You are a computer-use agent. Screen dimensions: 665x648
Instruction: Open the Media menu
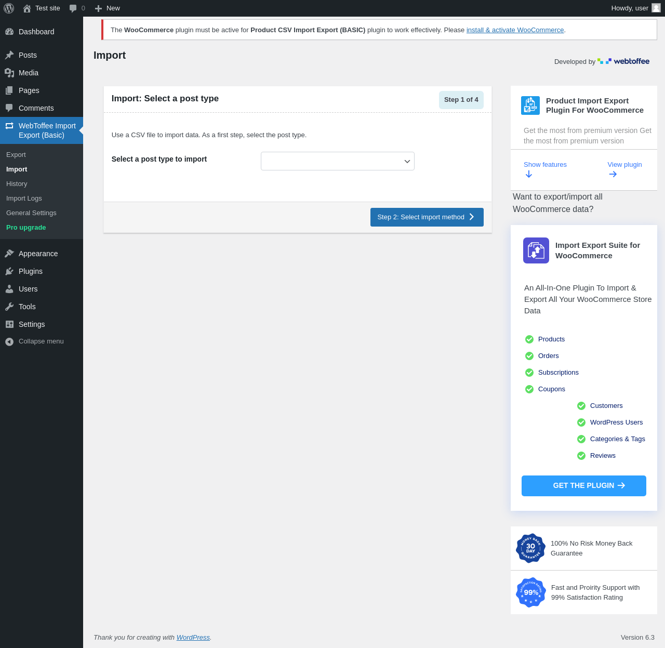pos(42,73)
